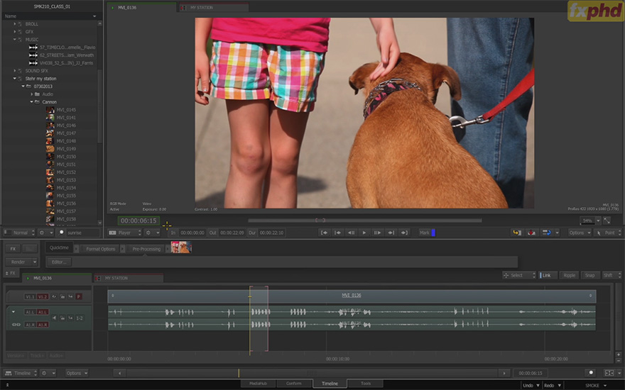The height and width of the screenshot is (390, 625).
Task: Click the timeline gear settings icon
Action: click(x=44, y=373)
